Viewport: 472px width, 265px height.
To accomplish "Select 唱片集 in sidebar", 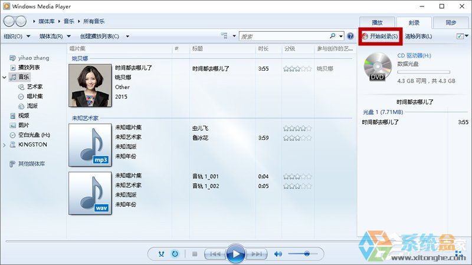I will [31, 96].
